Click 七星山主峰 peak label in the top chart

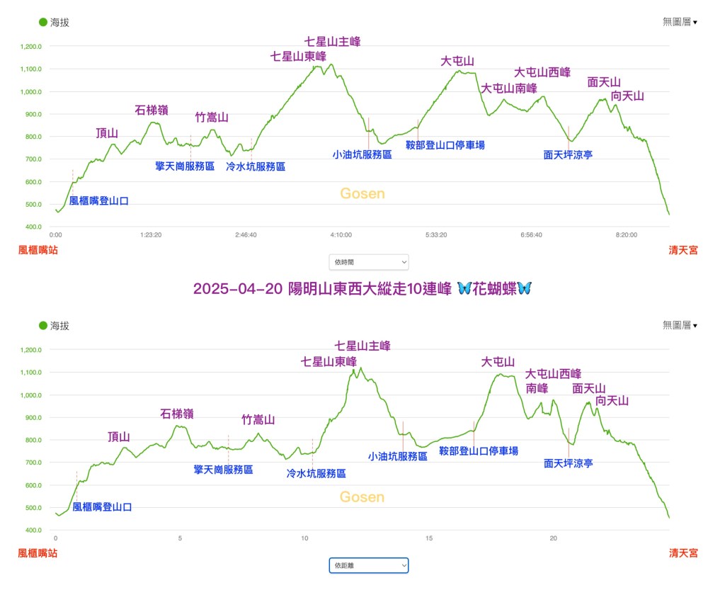point(332,42)
